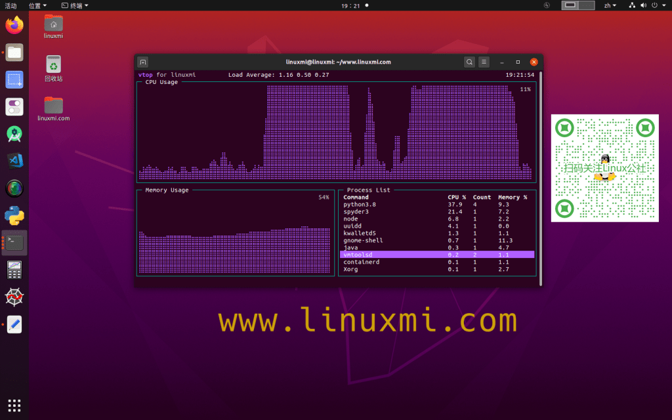Click the 19:21:54 time in vtop
The width and height of the screenshot is (672, 420).
[520, 75]
